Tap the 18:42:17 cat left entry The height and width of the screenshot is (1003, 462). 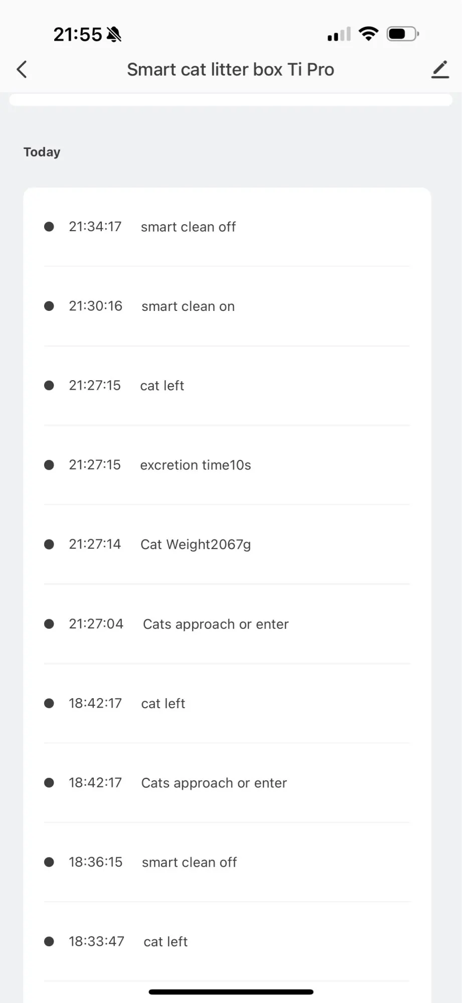163,703
